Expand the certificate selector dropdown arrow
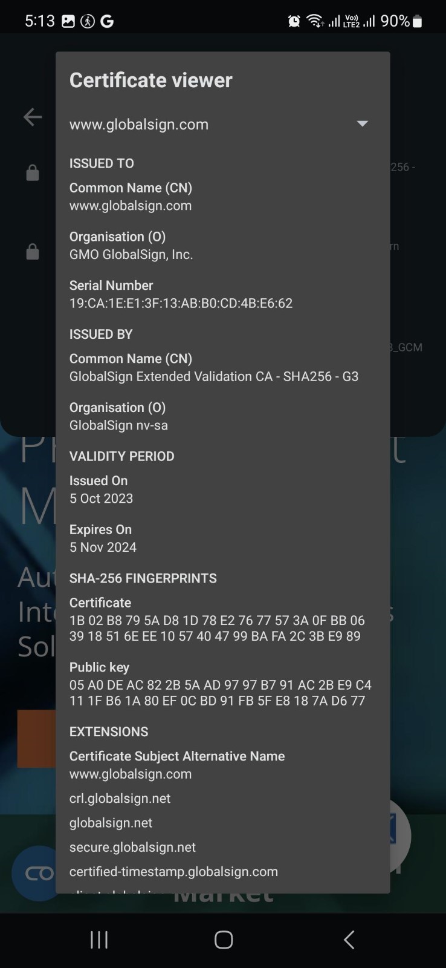The image size is (446, 968). (362, 124)
